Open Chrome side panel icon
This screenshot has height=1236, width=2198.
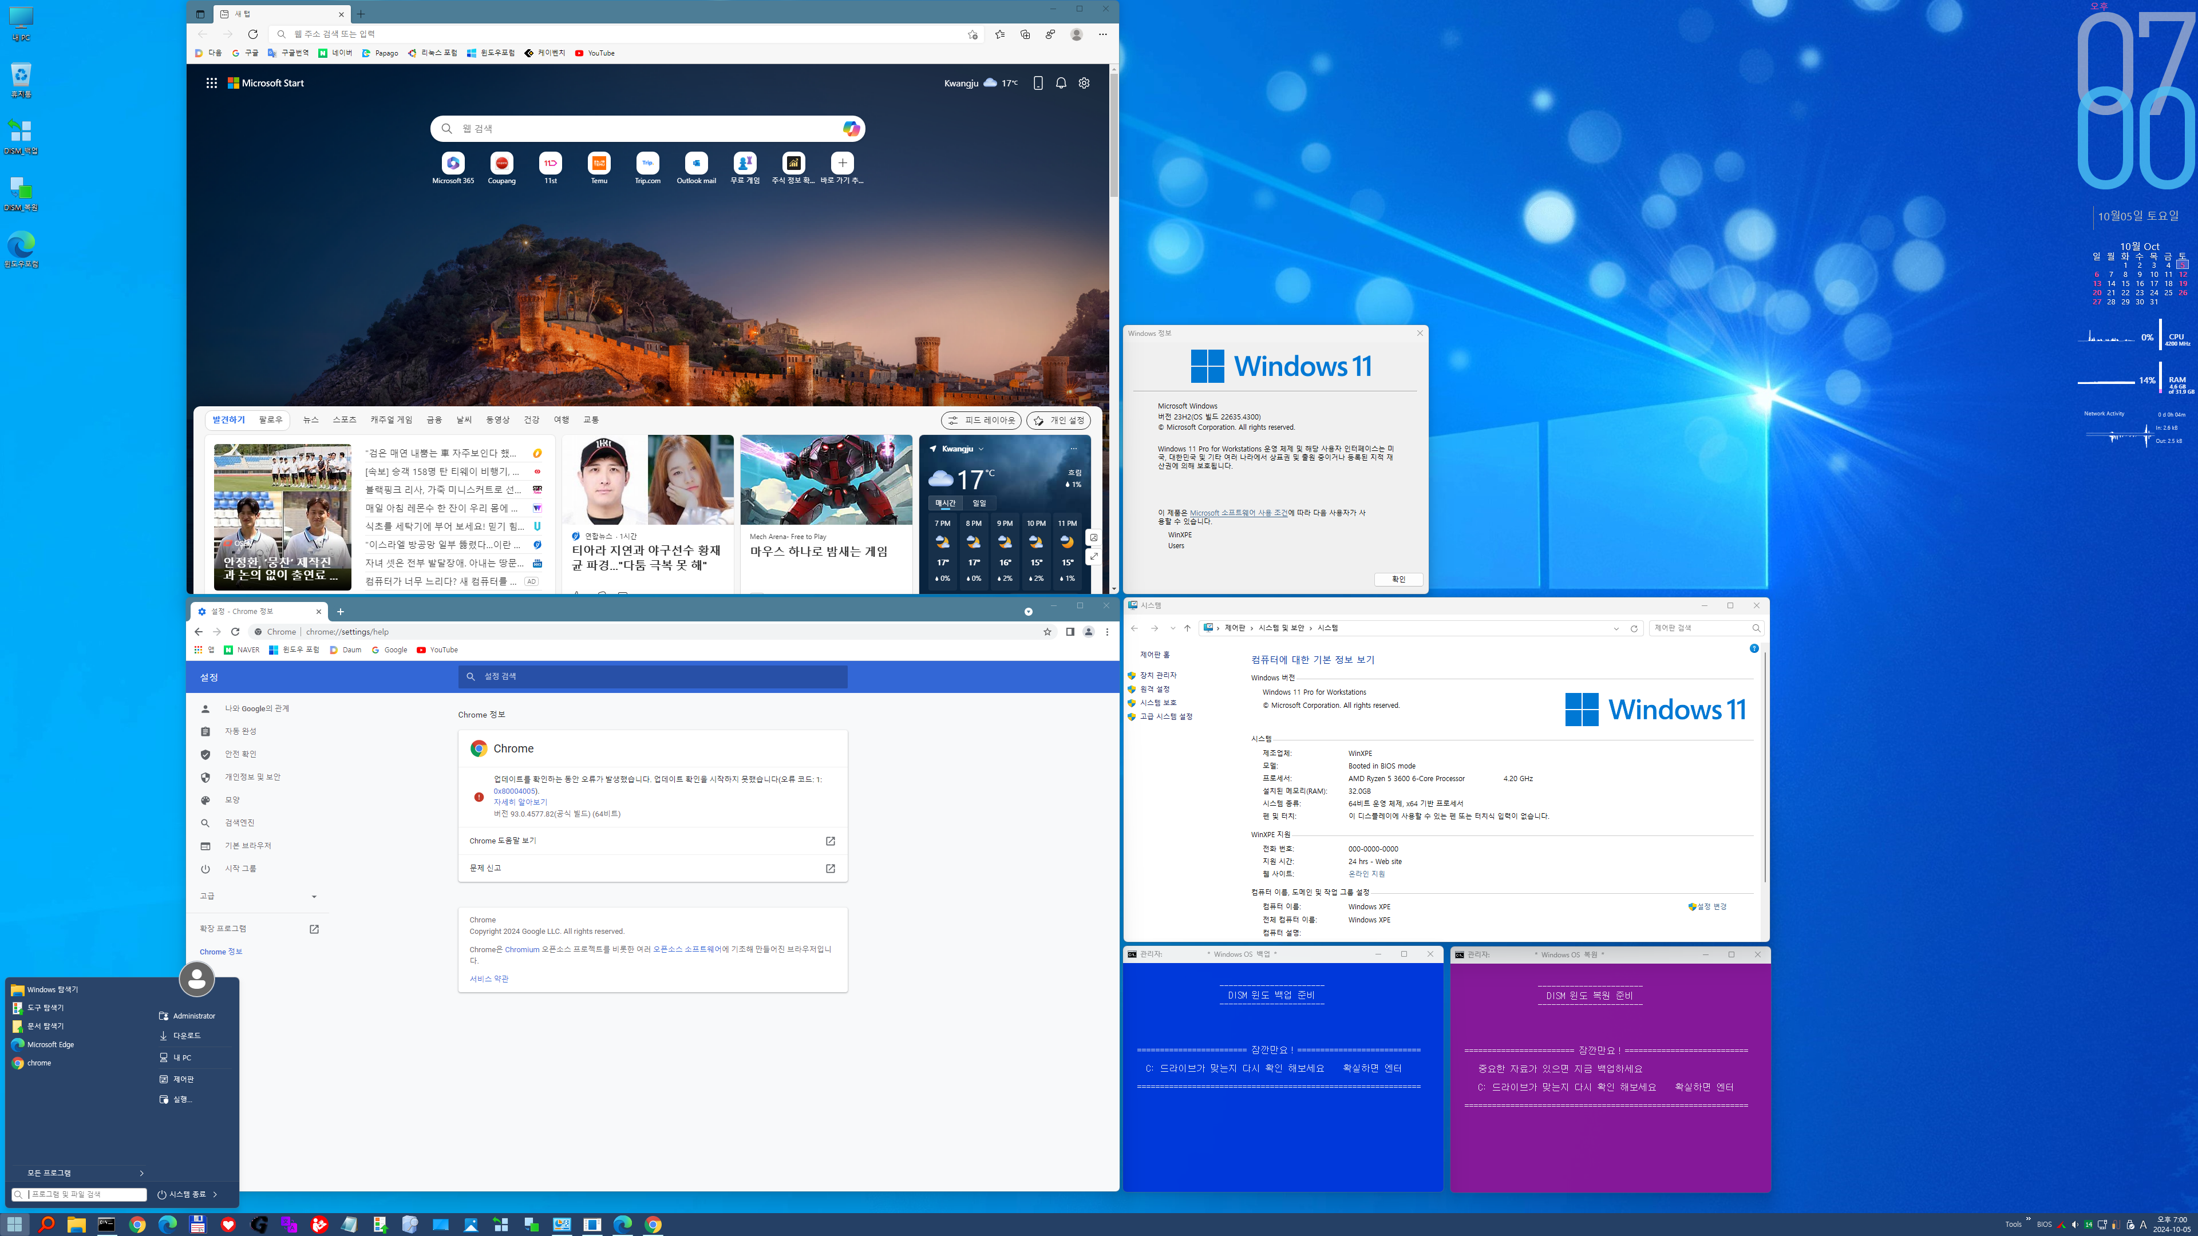click(x=1069, y=632)
